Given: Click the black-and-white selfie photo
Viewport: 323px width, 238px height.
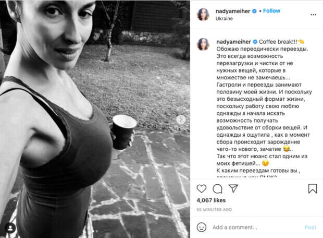Looking at the screenshot, I should click(95, 119).
